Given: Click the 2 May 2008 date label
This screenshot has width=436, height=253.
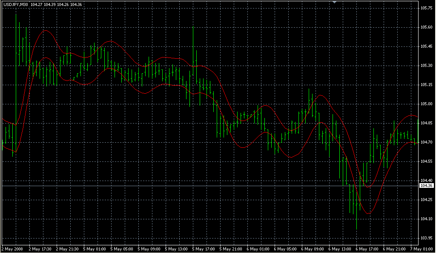Looking at the screenshot, I should [x=13, y=248].
